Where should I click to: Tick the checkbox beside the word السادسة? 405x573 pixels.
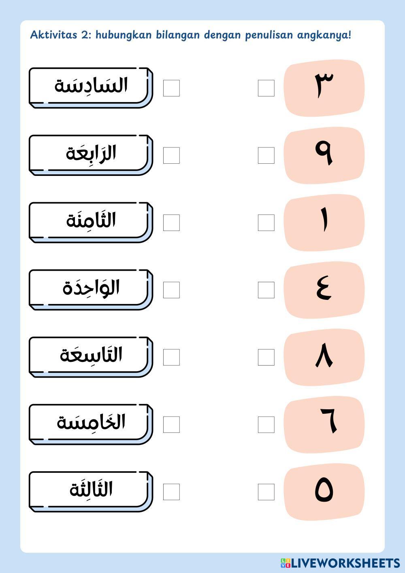point(171,88)
